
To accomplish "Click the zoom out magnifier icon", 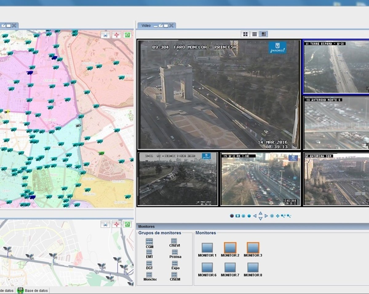I will 289,216.
